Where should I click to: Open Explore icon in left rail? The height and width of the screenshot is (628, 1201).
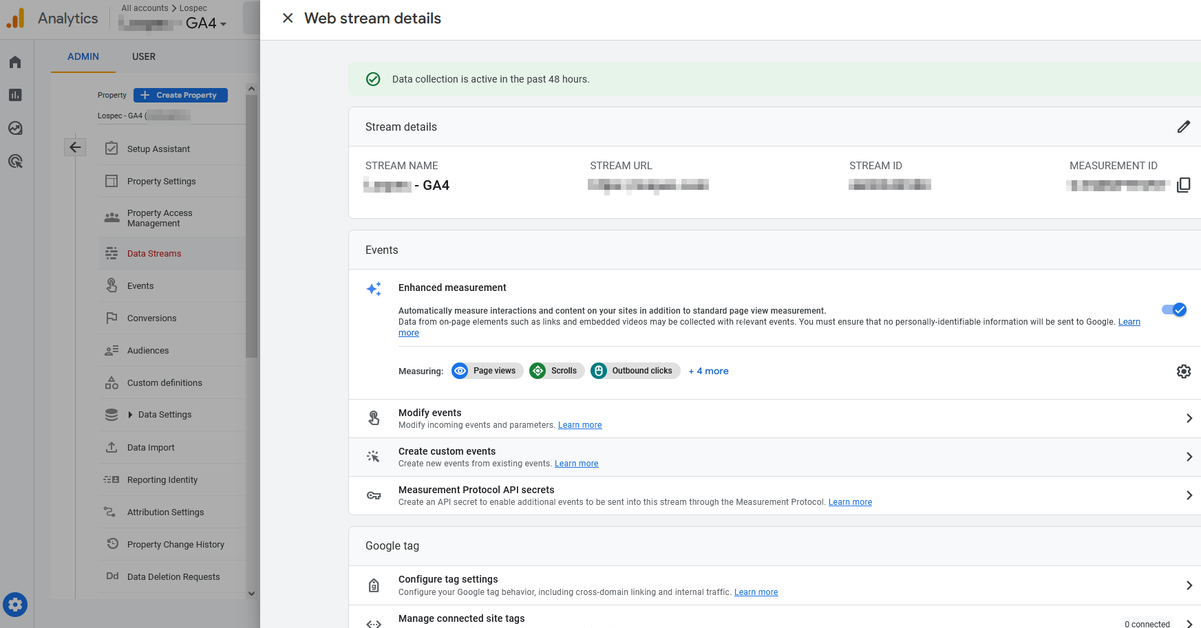click(x=15, y=128)
